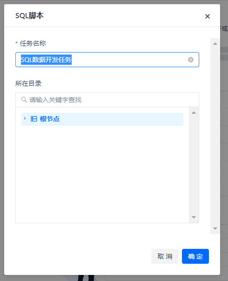The width and height of the screenshot is (228, 281).
Task: Close the SQL脚本 dialog
Action: coord(208,16)
